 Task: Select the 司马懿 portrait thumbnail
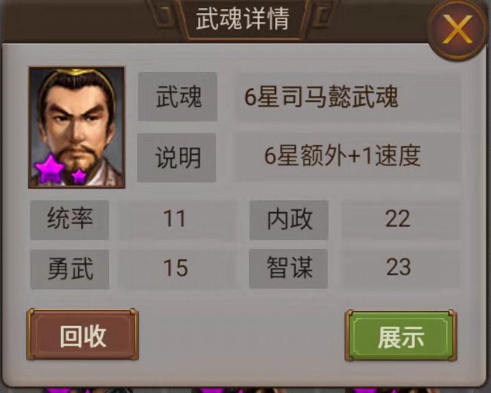point(77,128)
